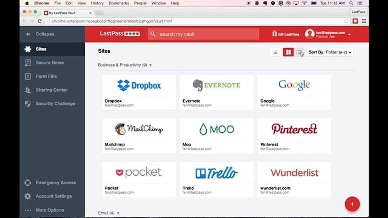Open a new browser tab

99,13
